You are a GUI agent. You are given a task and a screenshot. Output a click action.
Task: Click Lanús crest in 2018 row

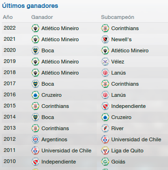pyautogui.click(x=105, y=73)
